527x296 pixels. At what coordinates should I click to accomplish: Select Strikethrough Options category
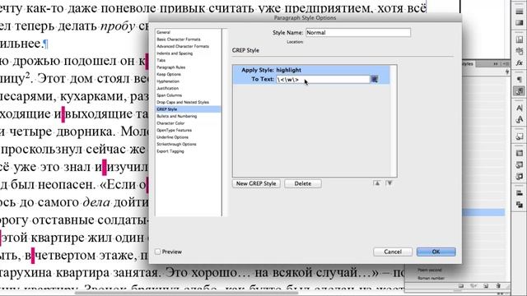(176, 144)
